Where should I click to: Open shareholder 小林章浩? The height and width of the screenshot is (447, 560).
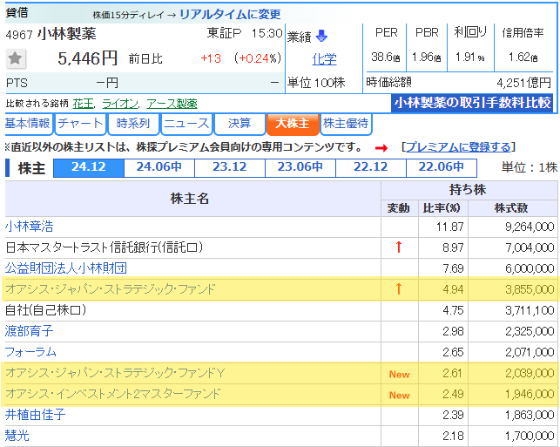point(30,227)
